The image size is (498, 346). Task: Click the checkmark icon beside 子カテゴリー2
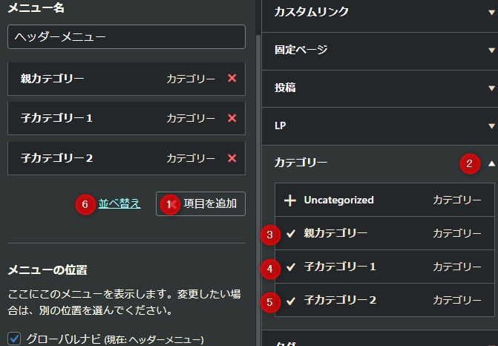[x=290, y=300]
